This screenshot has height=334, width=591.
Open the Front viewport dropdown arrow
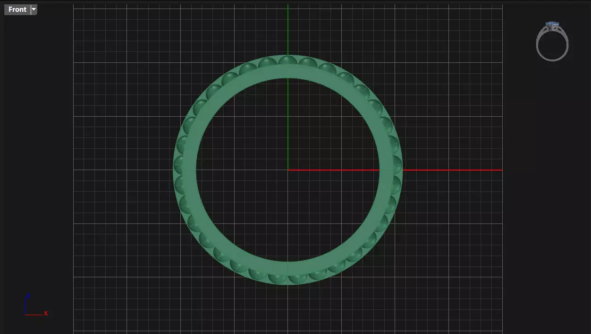coord(34,9)
